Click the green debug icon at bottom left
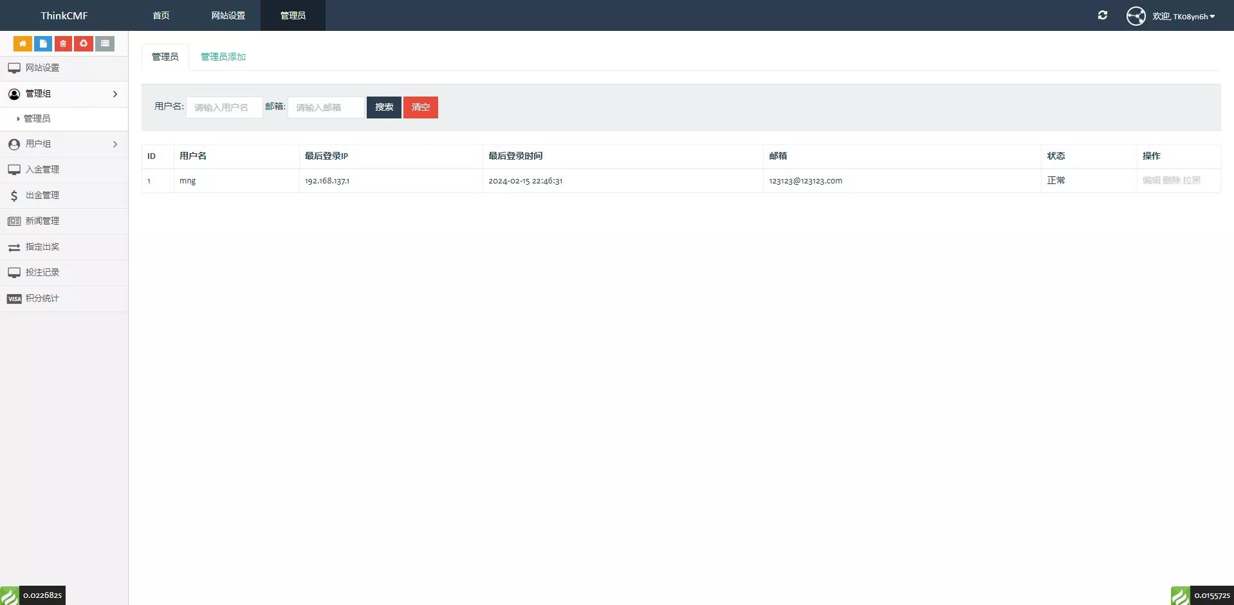The width and height of the screenshot is (1234, 605). click(10, 595)
